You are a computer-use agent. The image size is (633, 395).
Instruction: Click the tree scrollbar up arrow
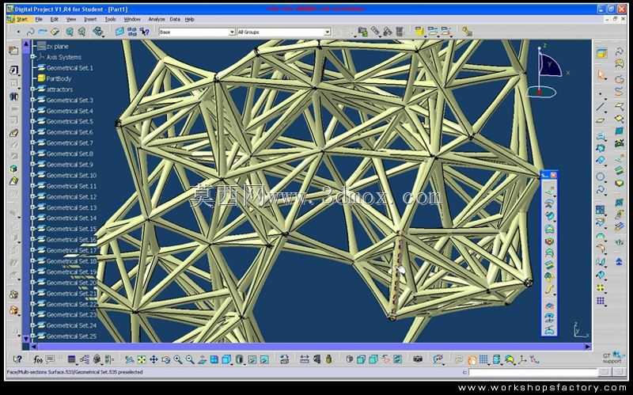point(26,44)
